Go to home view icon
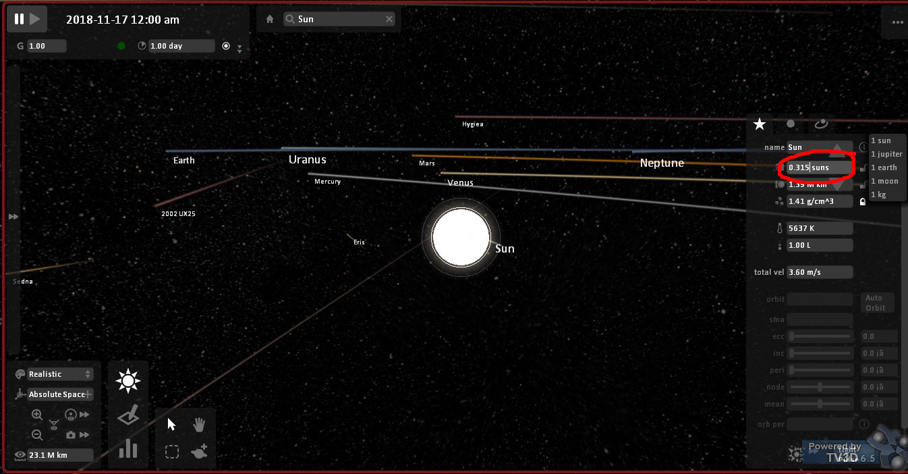Image resolution: width=908 pixels, height=474 pixels. (x=270, y=20)
